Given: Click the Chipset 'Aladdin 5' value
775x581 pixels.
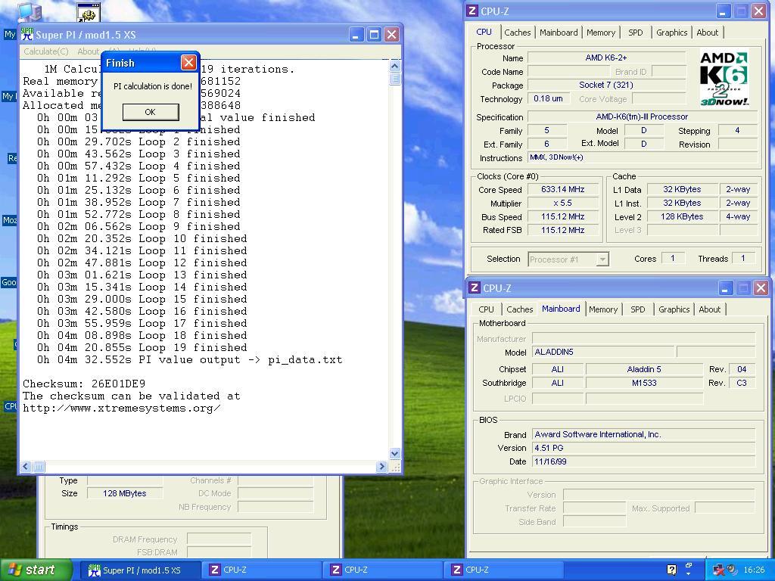Looking at the screenshot, I should [x=644, y=369].
